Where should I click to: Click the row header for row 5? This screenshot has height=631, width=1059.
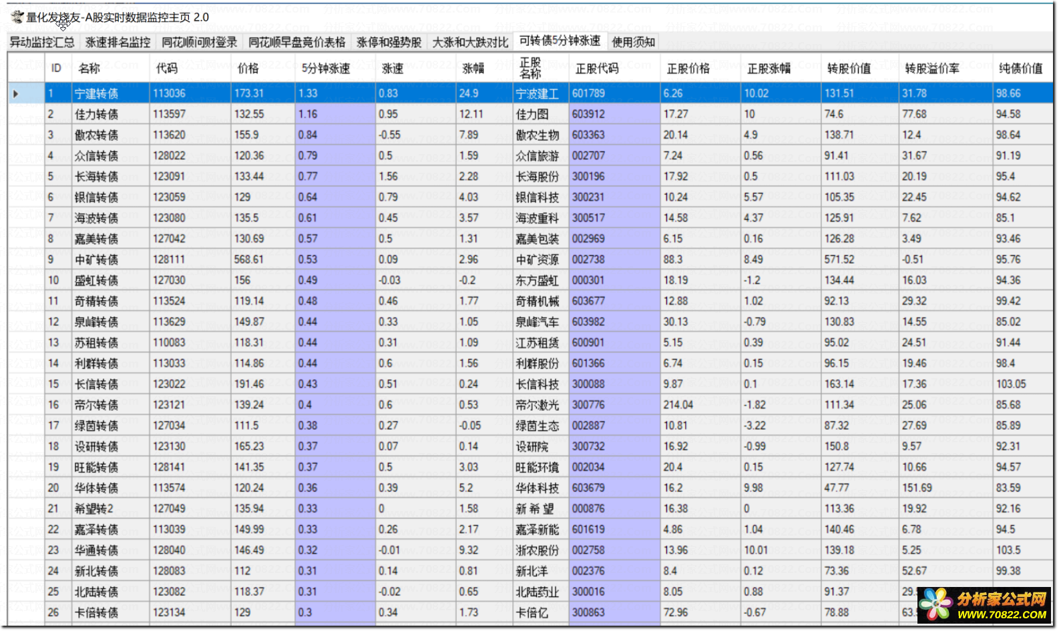[x=26, y=177]
